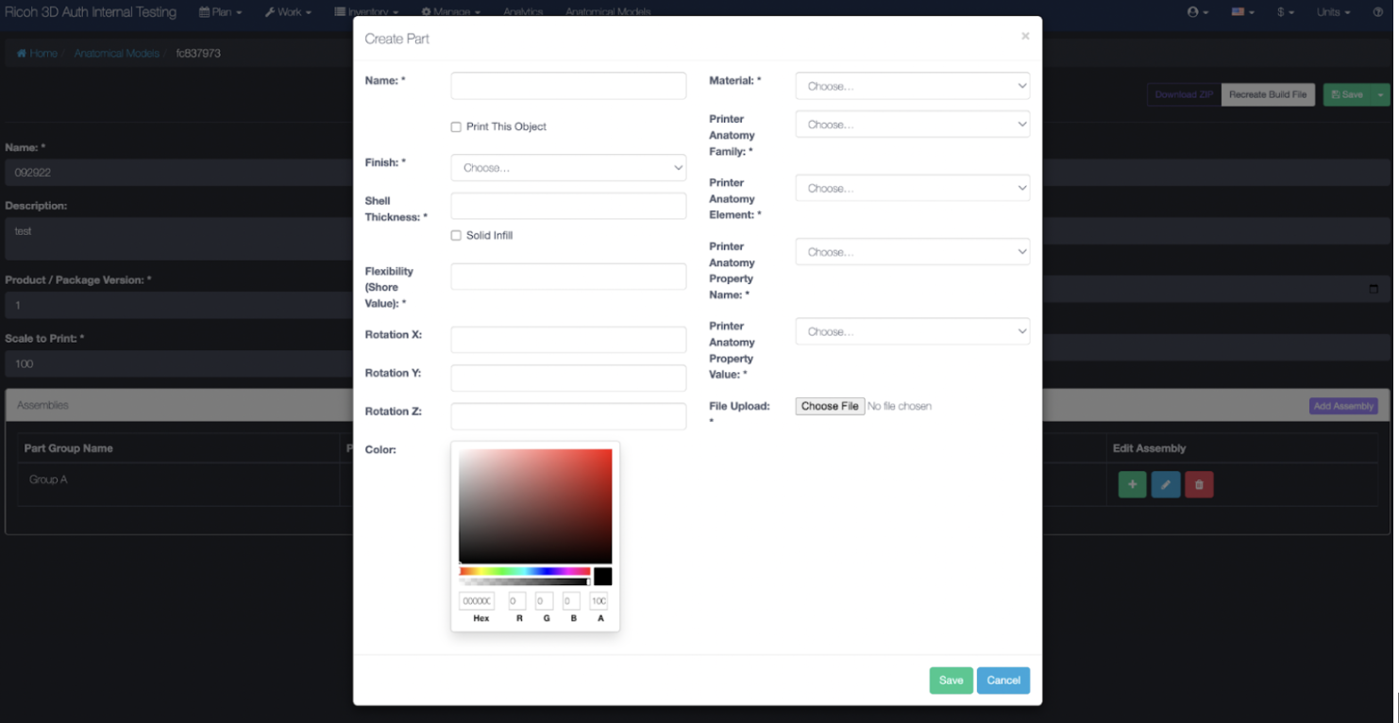Open the user account icon menu
The width and height of the screenshot is (1399, 723).
pos(1197,12)
